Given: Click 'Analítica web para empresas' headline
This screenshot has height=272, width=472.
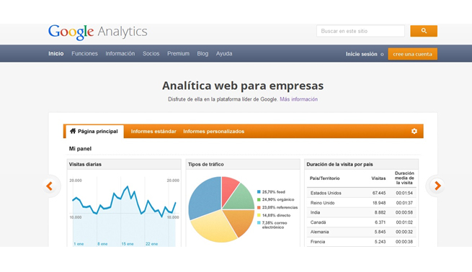Looking at the screenshot, I should (243, 86).
